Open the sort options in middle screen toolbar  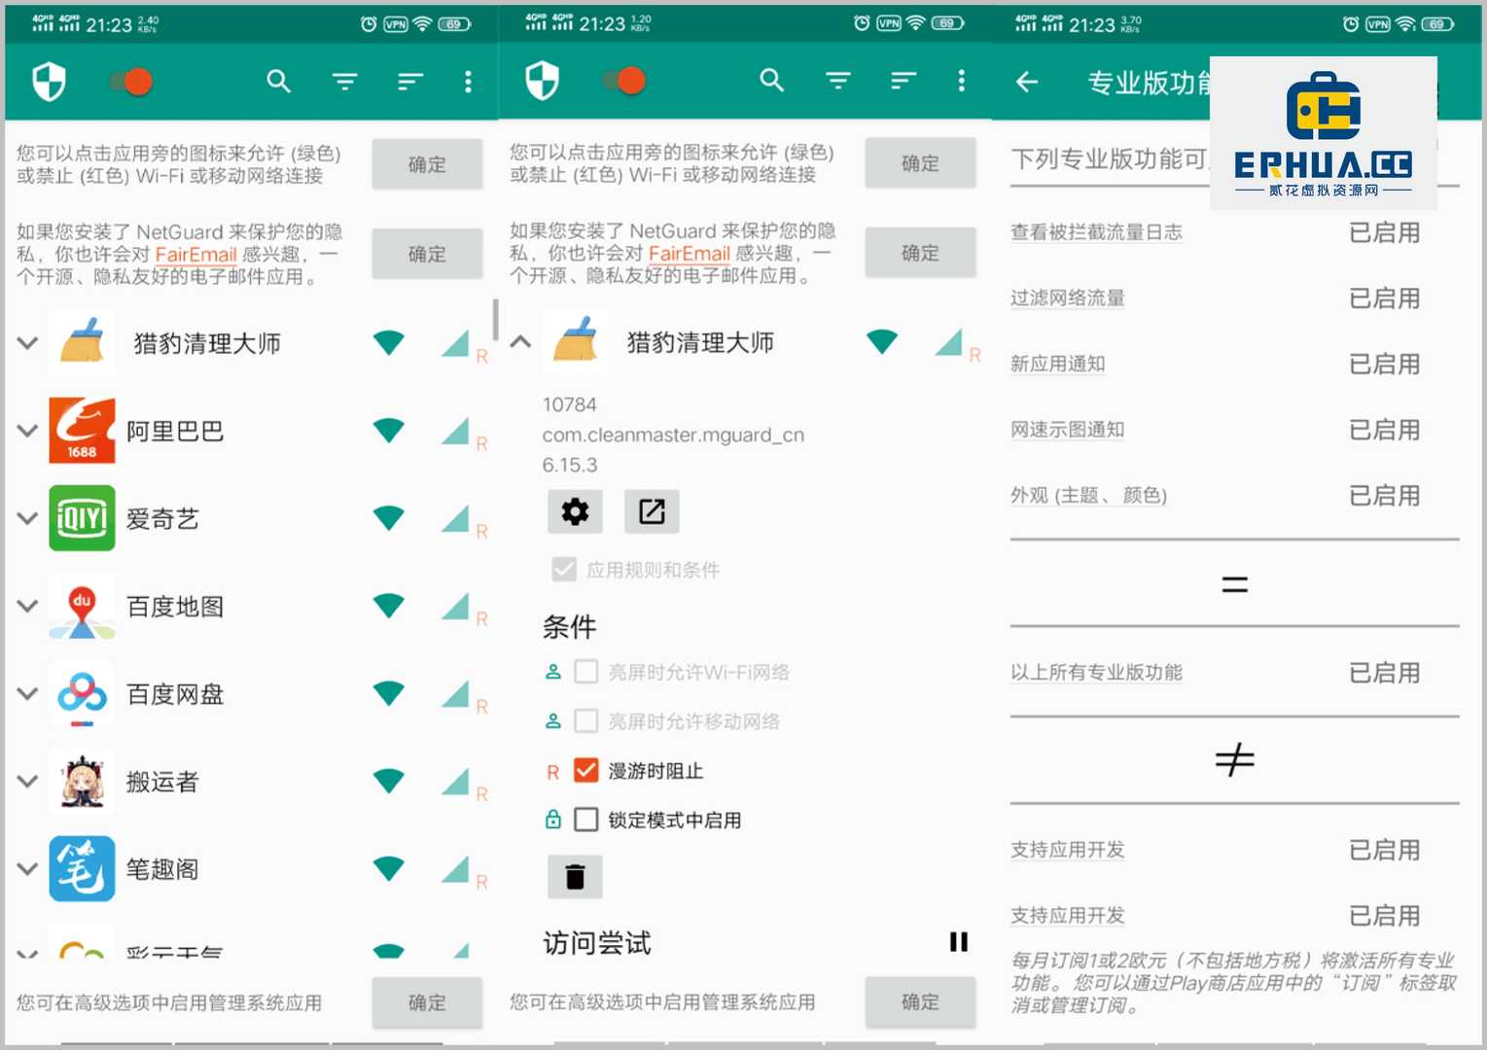tap(903, 81)
